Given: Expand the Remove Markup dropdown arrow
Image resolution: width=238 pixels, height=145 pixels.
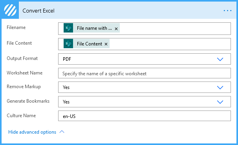Looking at the screenshot, I should [220, 87].
